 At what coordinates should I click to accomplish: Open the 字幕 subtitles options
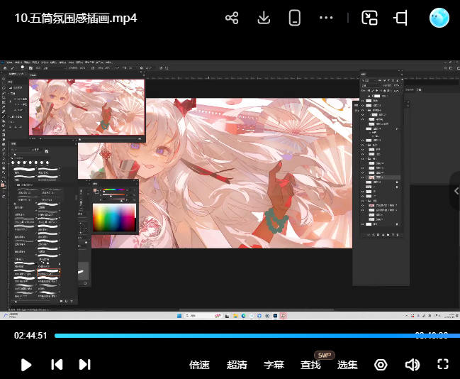tap(274, 365)
